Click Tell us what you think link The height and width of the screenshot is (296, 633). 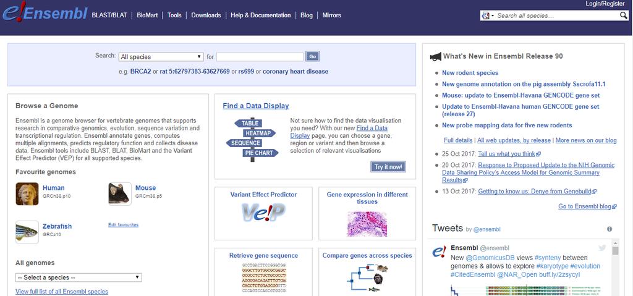(507, 154)
